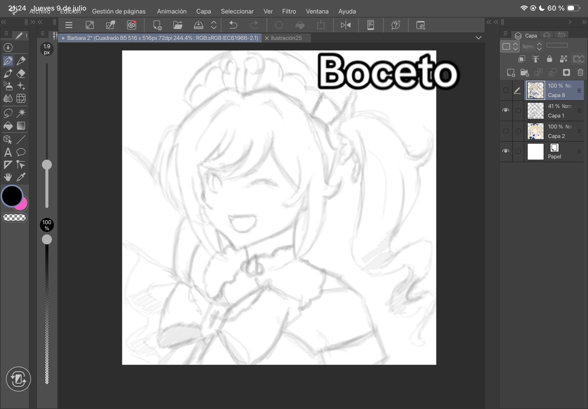
Task: Select the straight Line figure tool
Action: (x=21, y=139)
